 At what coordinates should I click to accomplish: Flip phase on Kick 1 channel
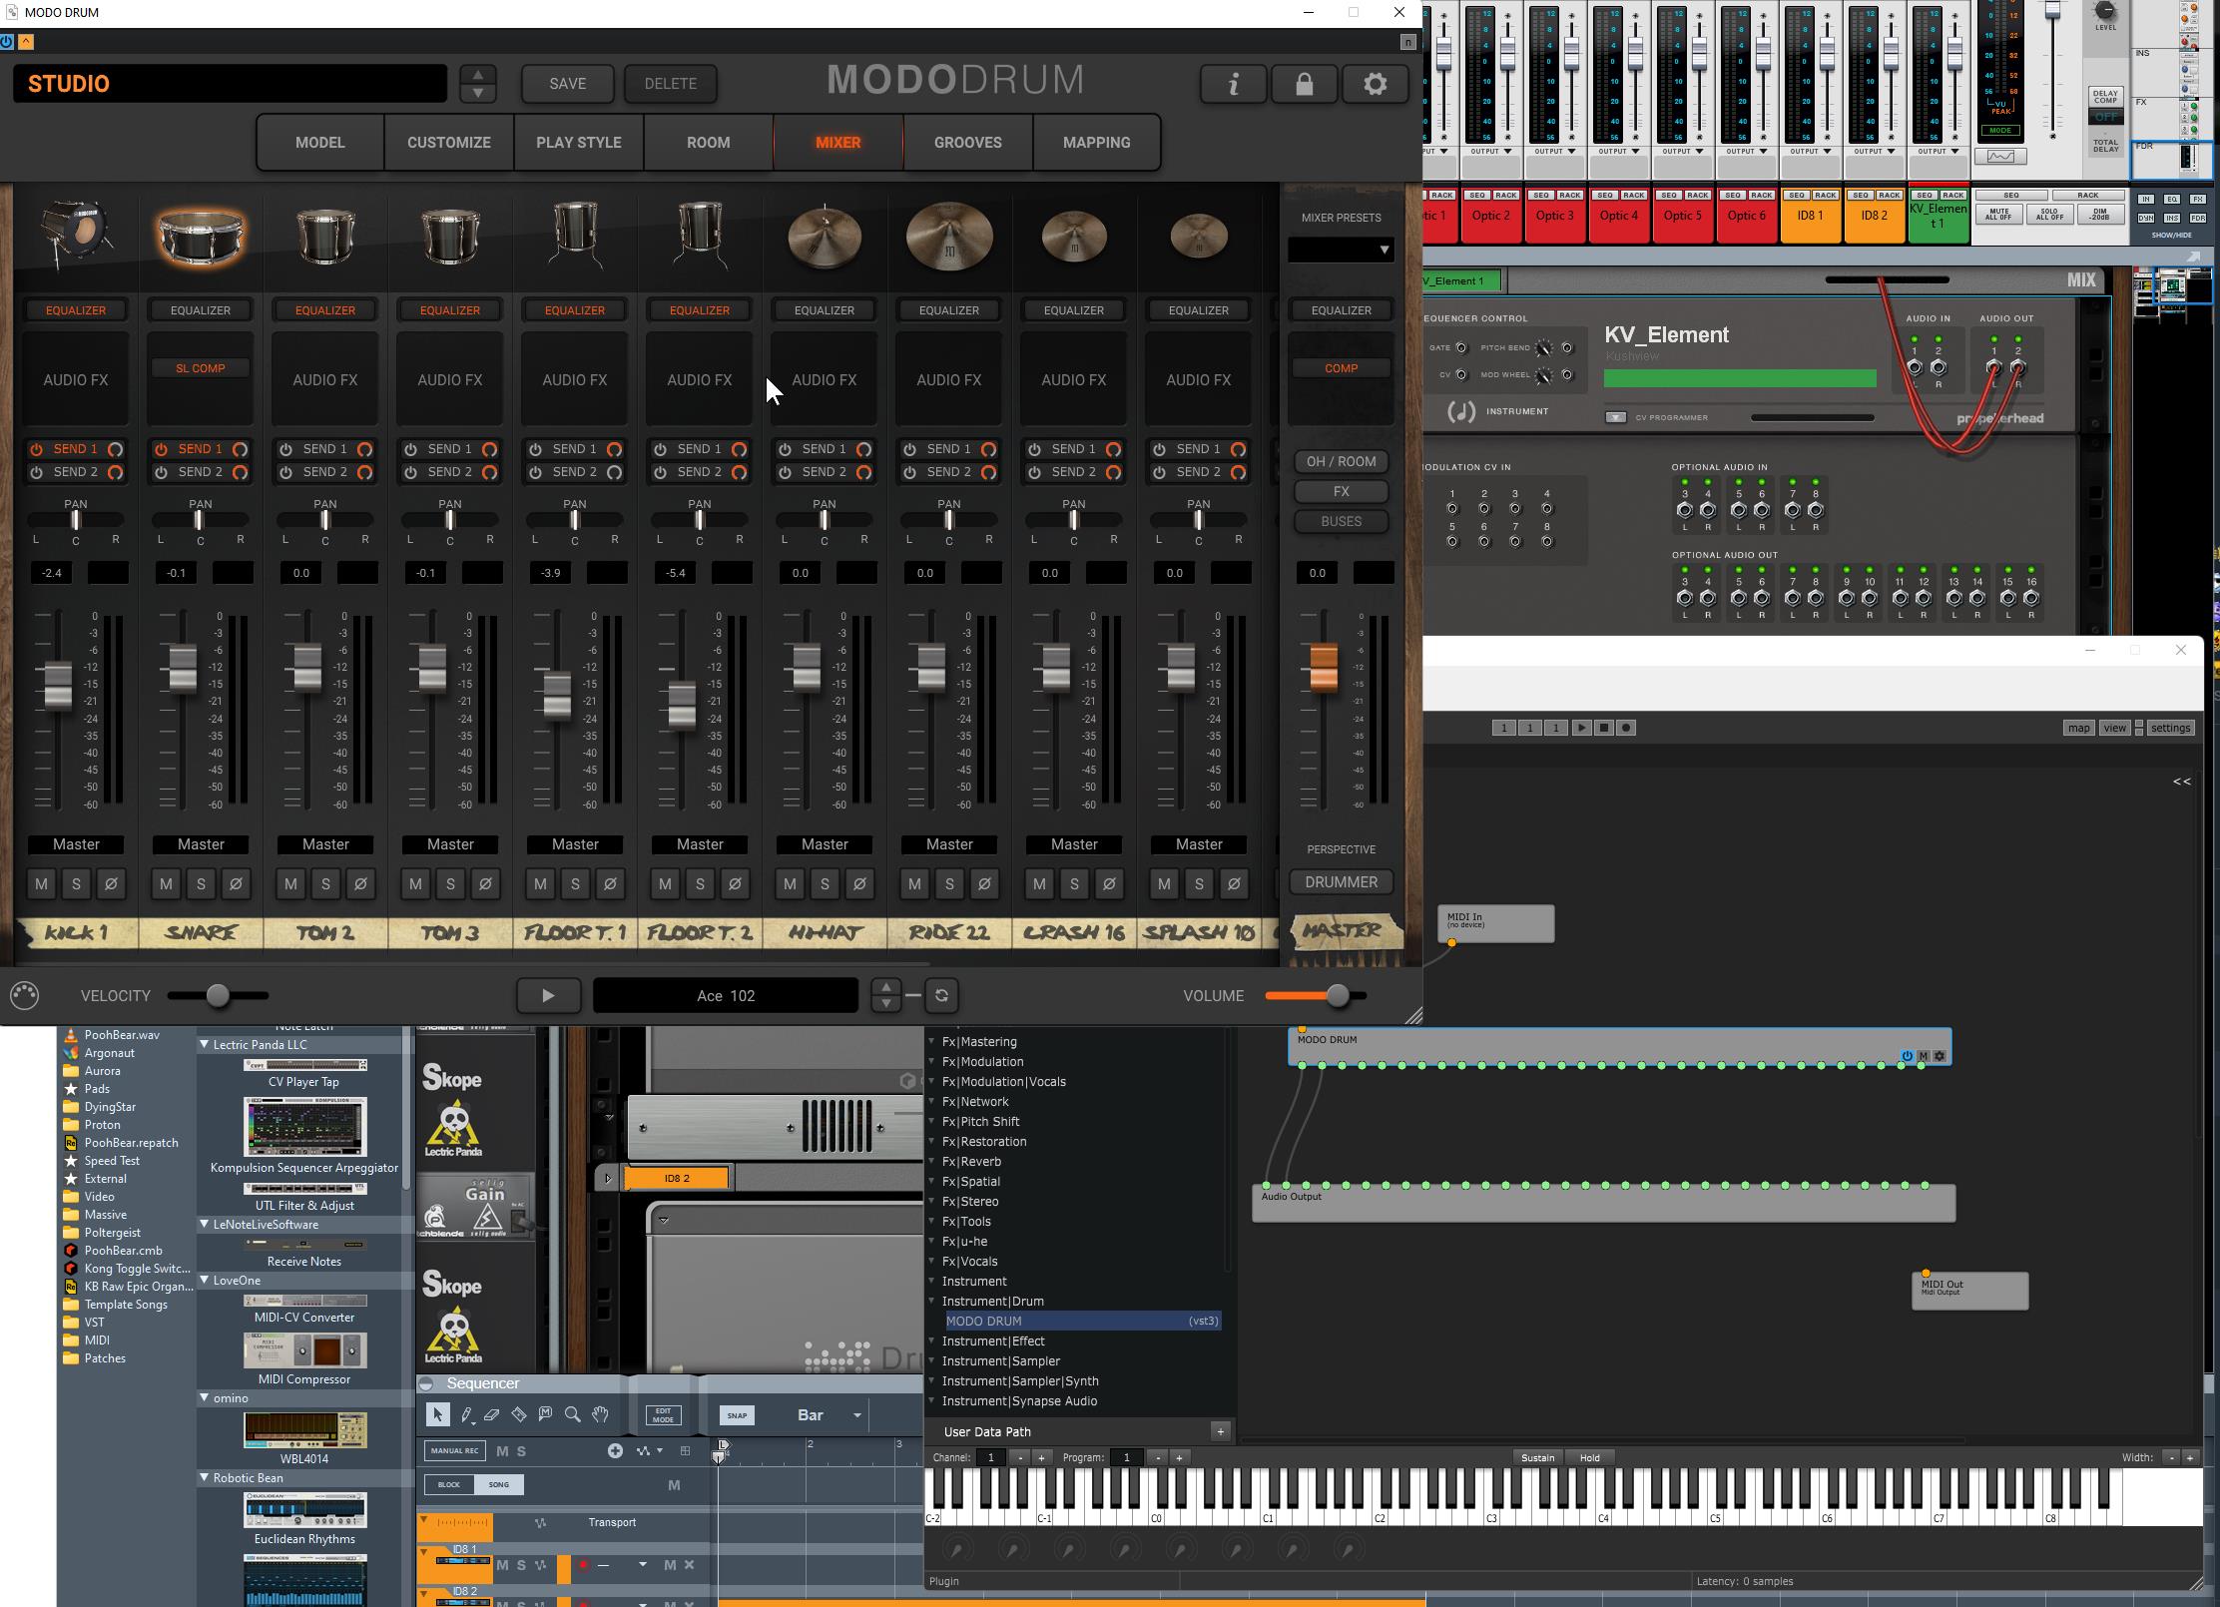coord(111,883)
